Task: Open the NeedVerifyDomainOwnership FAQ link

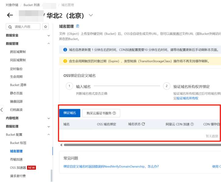Action: point(111,166)
